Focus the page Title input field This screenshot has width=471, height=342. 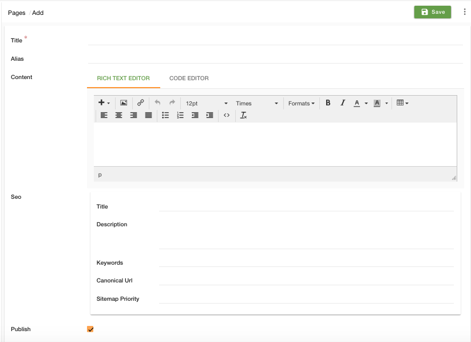point(275,40)
